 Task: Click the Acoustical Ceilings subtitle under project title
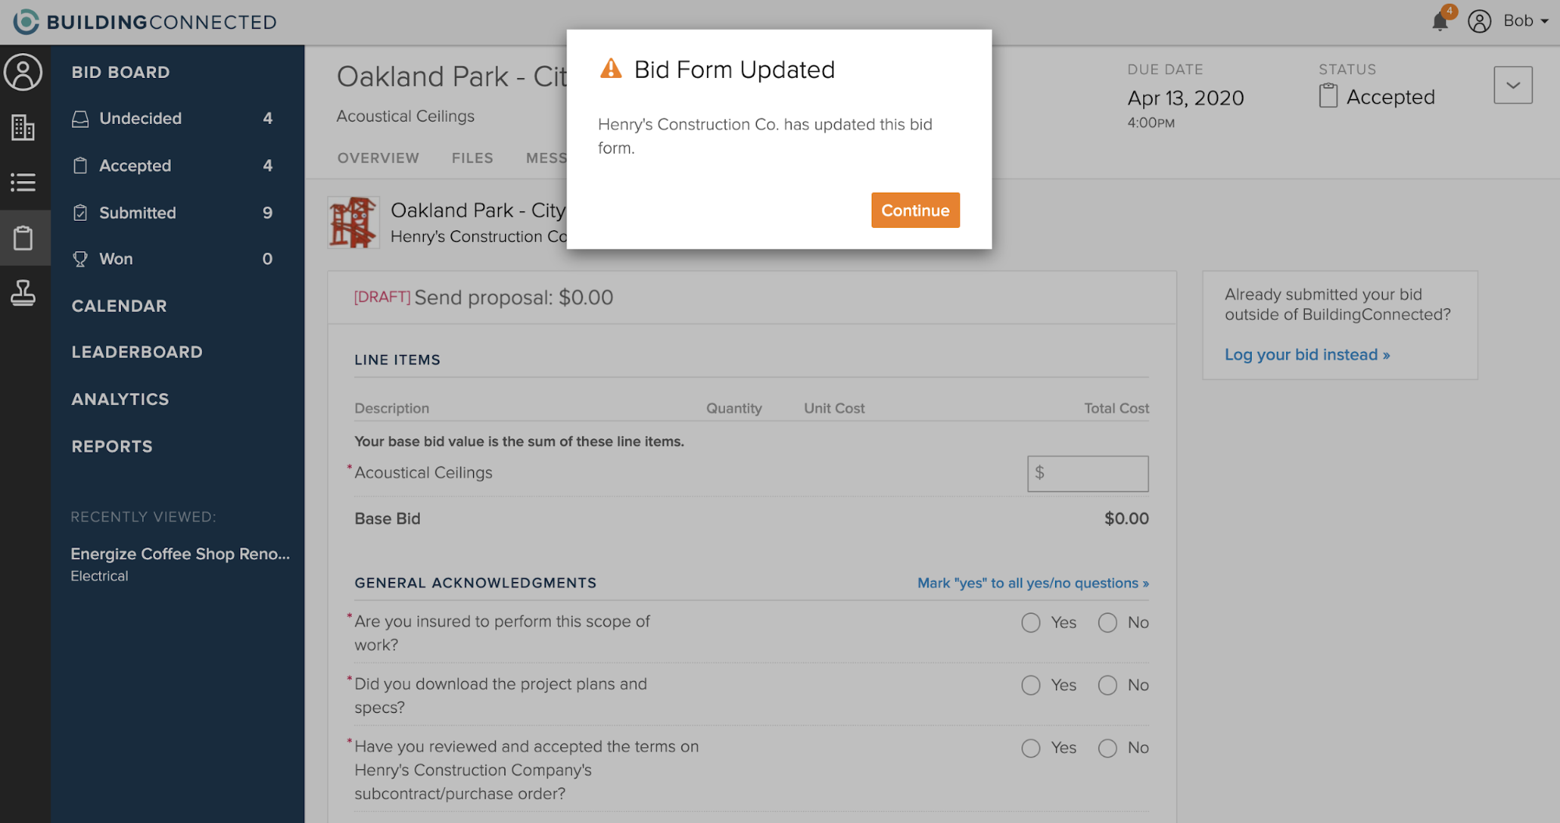coord(405,116)
